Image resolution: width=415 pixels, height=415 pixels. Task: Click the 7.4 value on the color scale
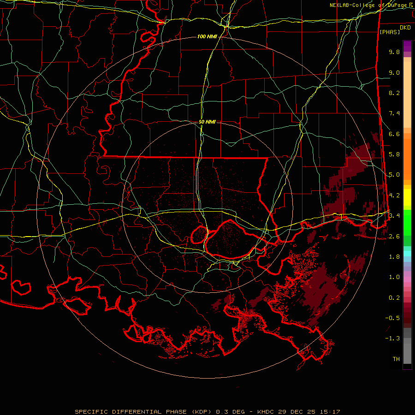(394, 113)
